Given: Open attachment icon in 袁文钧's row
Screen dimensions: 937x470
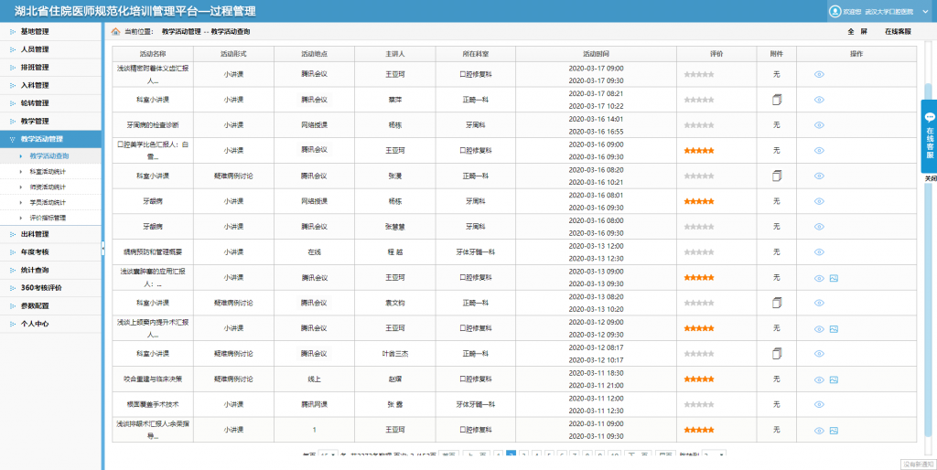Looking at the screenshot, I should tap(776, 303).
